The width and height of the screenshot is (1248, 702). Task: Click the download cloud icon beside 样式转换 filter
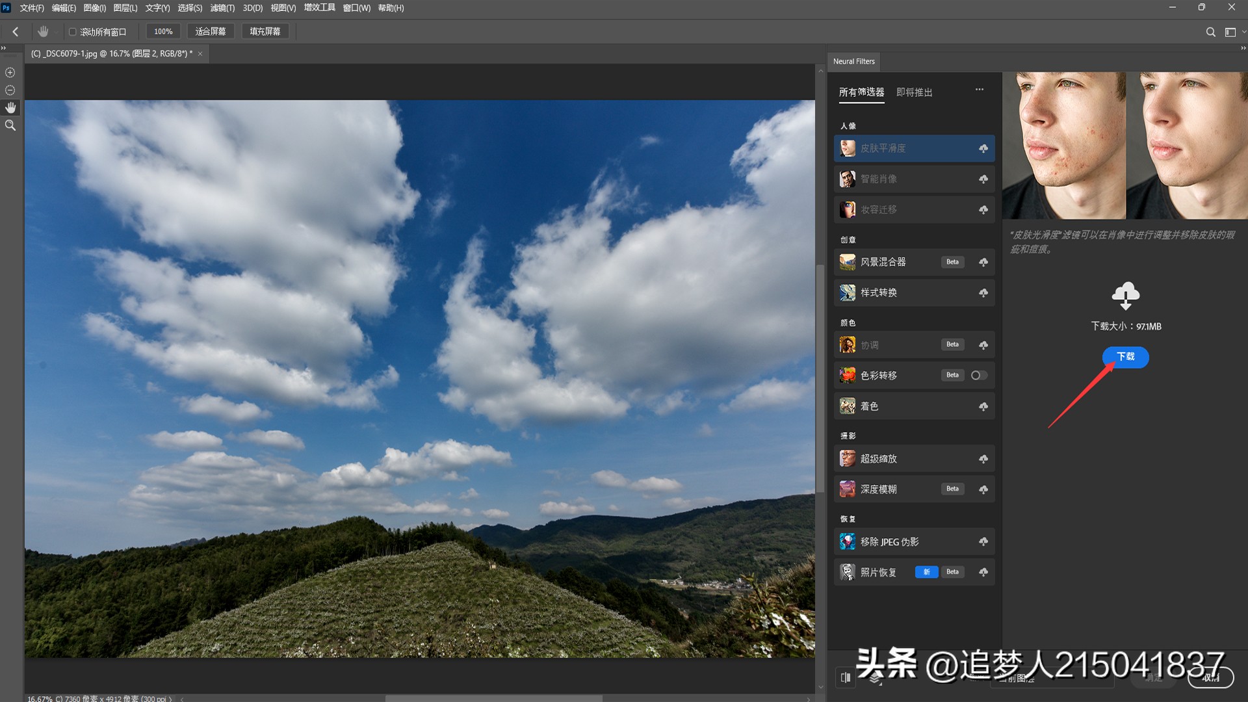point(983,292)
